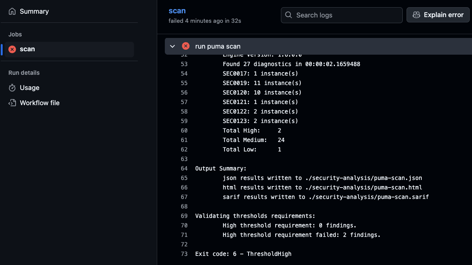Click log line number 73

(x=184, y=254)
